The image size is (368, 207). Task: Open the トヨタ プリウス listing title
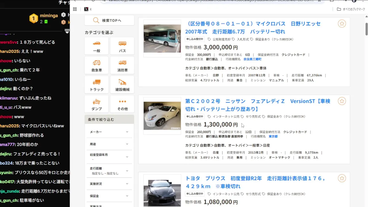pyautogui.click(x=255, y=182)
